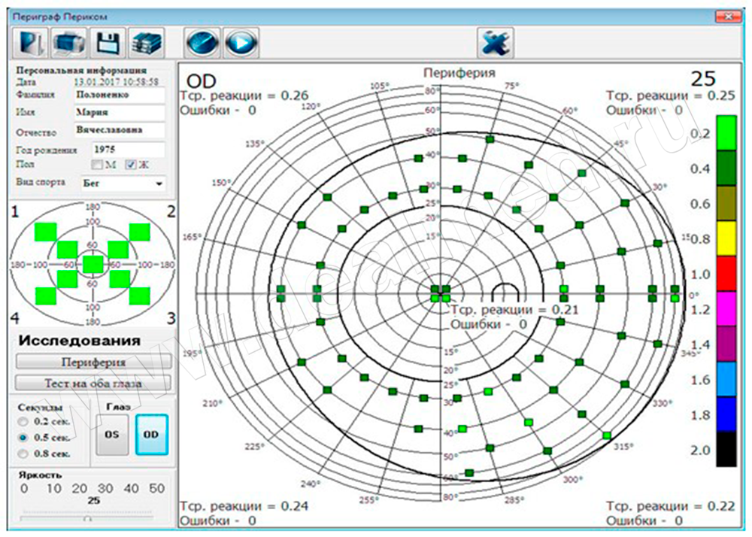This screenshot has width=752, height=537.
Task: Click the Персональная информация heading
Action: [x=81, y=70]
